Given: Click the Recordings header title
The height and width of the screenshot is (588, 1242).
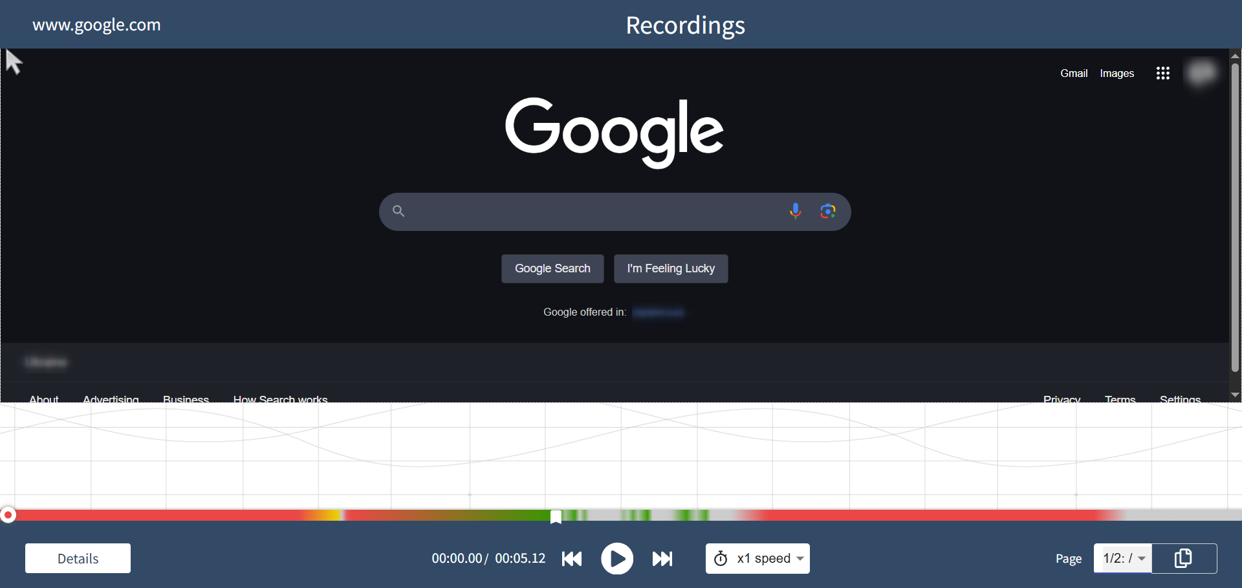Looking at the screenshot, I should pos(686,25).
